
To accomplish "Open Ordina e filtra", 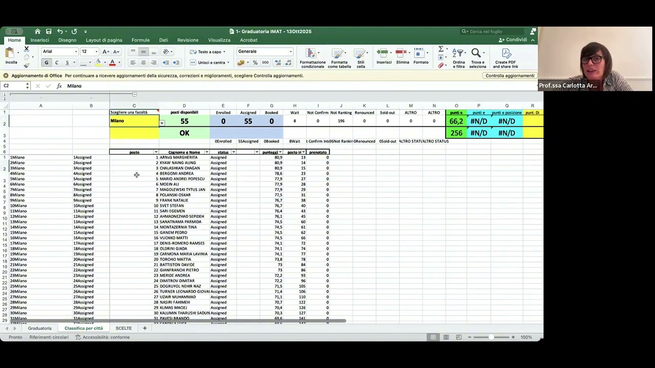I will pyautogui.click(x=458, y=58).
